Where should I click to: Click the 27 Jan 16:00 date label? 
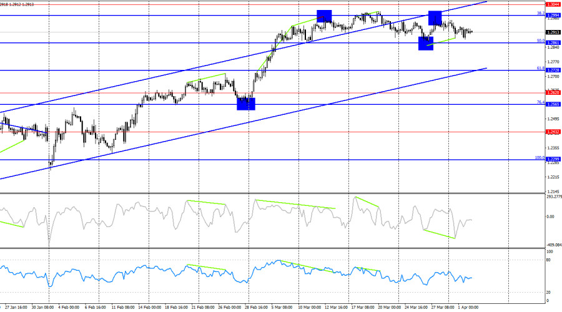click(16, 308)
